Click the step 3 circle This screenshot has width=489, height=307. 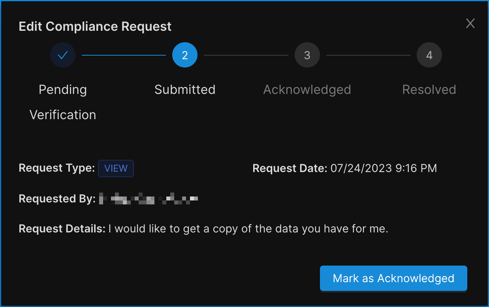pos(307,55)
